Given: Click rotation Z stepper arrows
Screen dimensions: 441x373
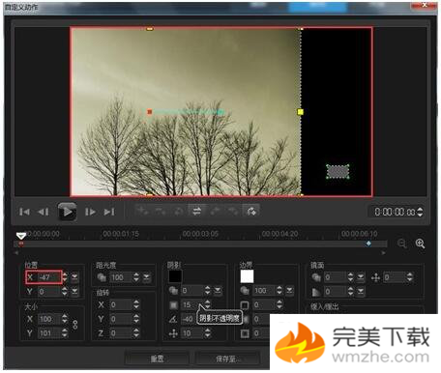Looking at the screenshot, I should point(136,333).
